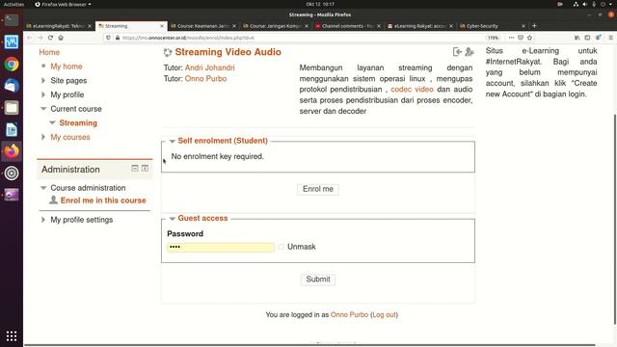Open Files manager from the dock
The height and width of the screenshot is (347, 617).
(x=12, y=107)
